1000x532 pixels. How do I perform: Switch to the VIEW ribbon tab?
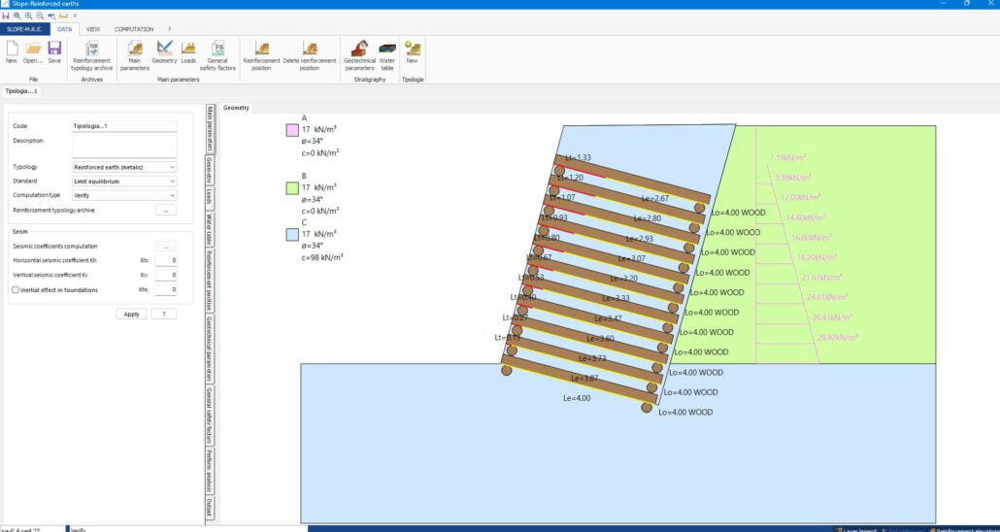(x=93, y=29)
